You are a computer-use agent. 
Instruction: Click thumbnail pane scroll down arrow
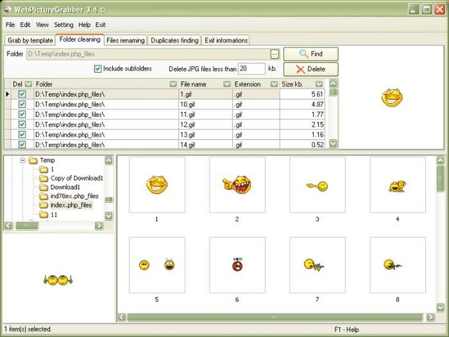(440, 307)
